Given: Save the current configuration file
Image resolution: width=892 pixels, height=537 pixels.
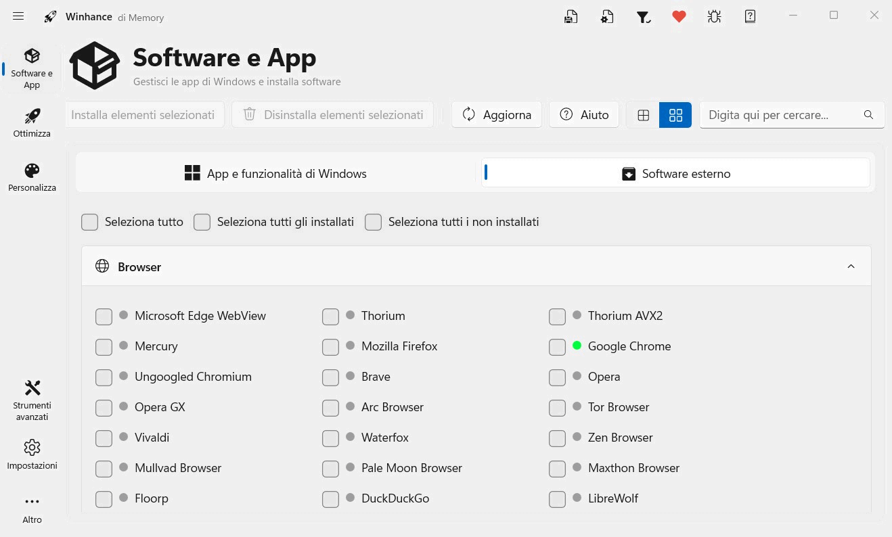Looking at the screenshot, I should pos(571,16).
